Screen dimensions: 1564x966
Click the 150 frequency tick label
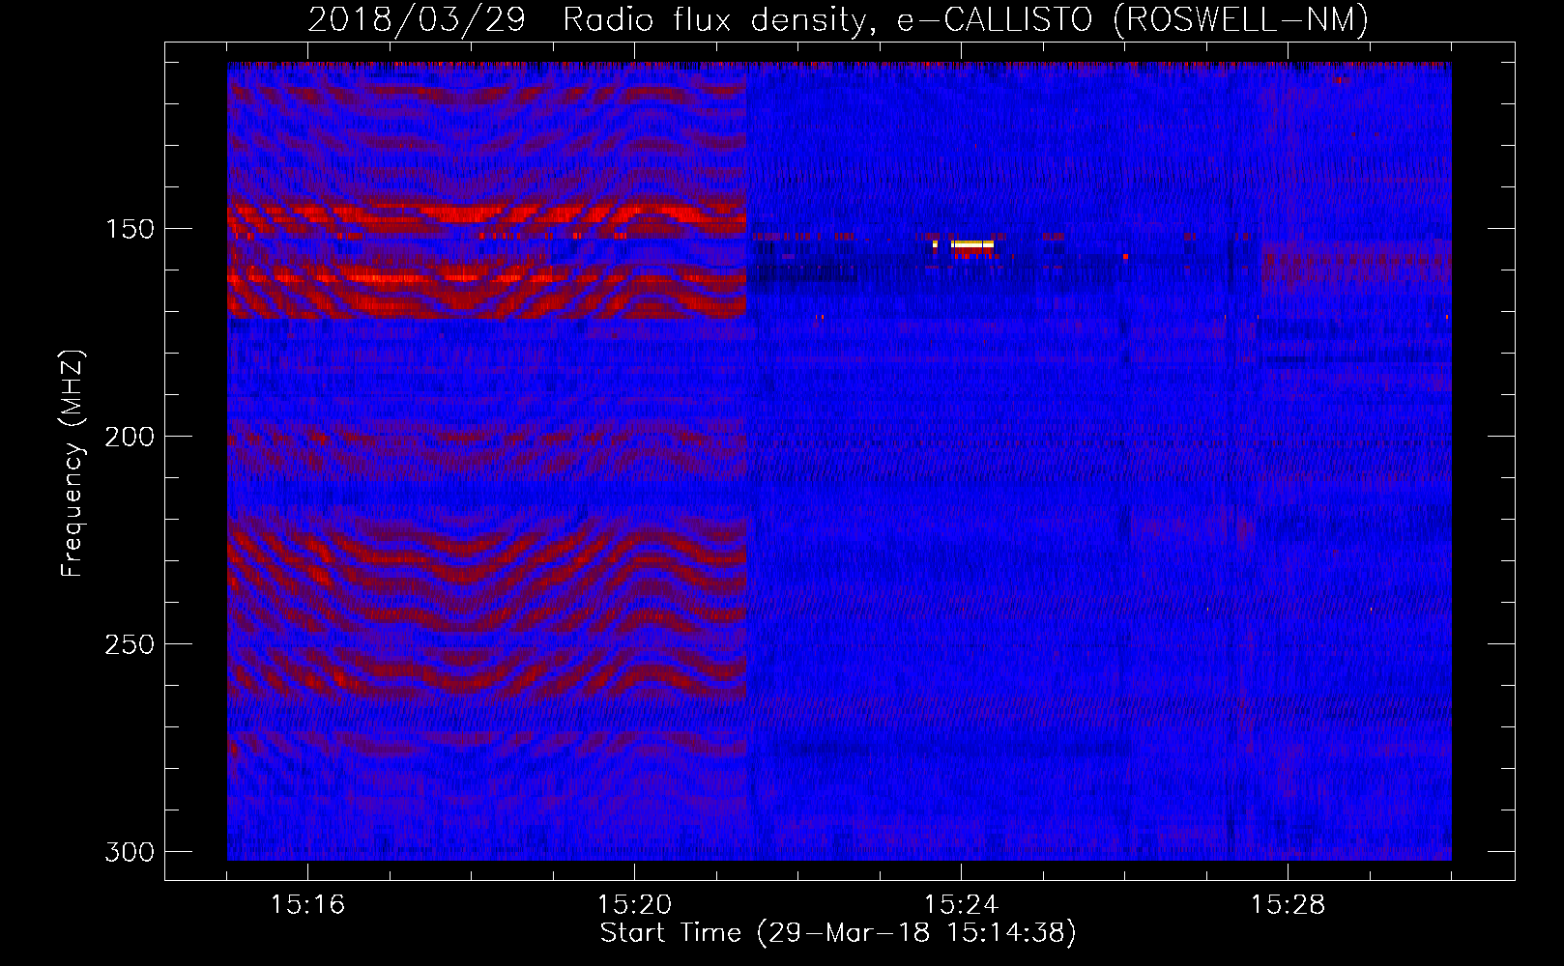(x=130, y=229)
